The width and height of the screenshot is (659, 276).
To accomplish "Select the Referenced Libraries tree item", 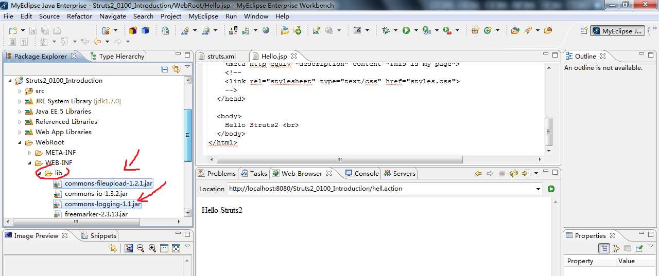I will pyautogui.click(x=66, y=122).
